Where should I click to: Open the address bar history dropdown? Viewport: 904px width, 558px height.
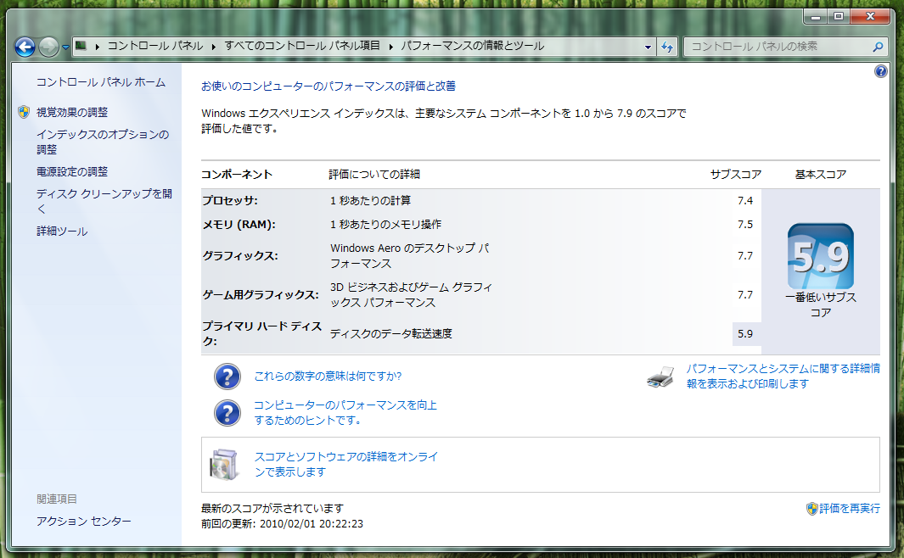point(648,47)
